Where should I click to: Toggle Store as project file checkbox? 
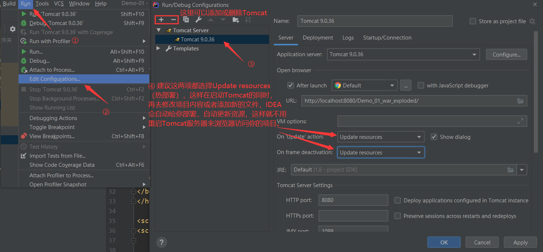tap(473, 21)
